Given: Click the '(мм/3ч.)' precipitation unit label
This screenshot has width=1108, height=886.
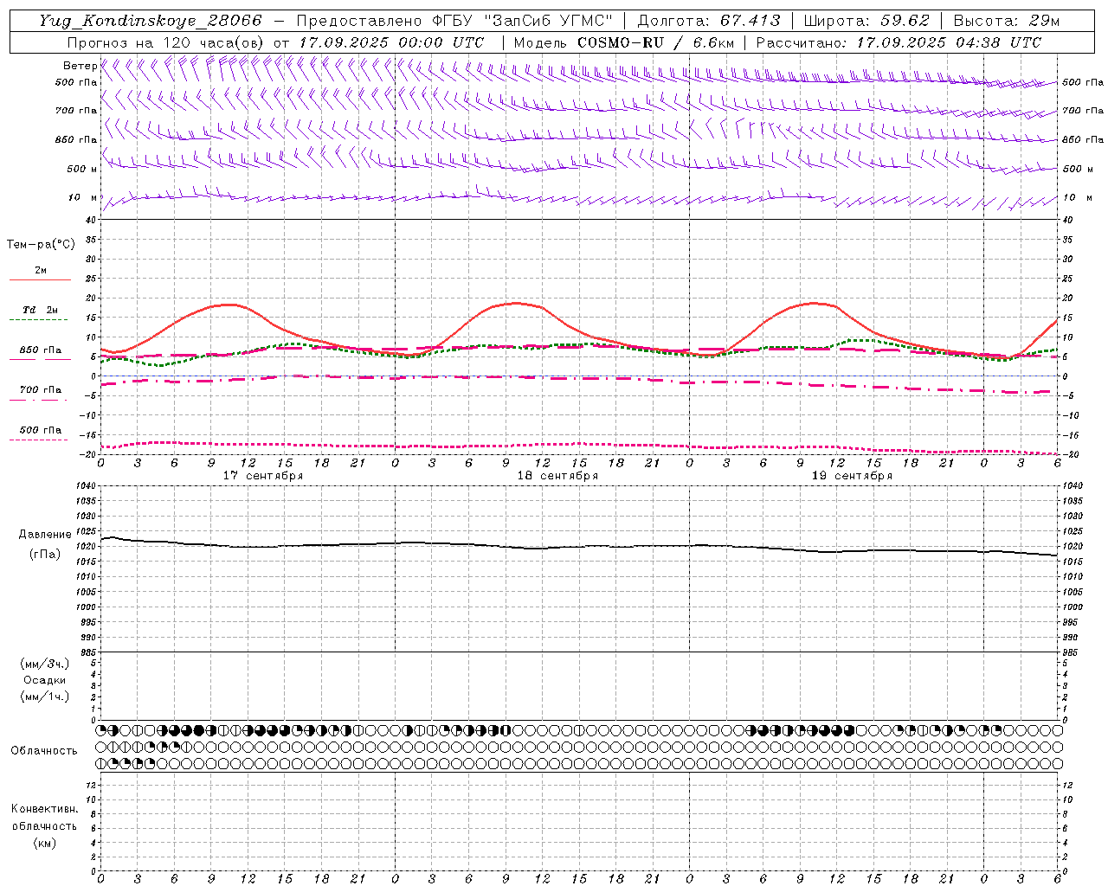Looking at the screenshot, I should click(44, 664).
